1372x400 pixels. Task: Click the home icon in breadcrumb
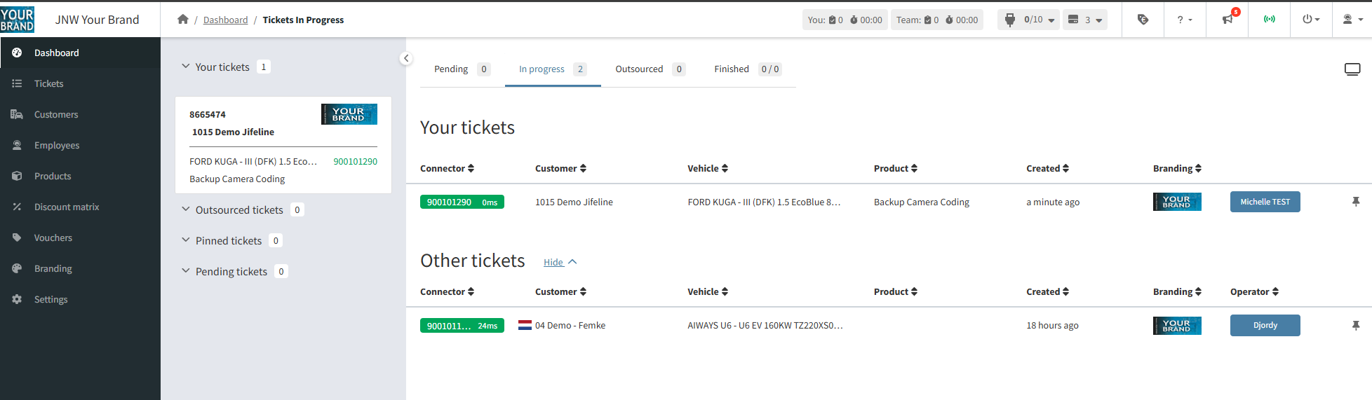point(183,20)
